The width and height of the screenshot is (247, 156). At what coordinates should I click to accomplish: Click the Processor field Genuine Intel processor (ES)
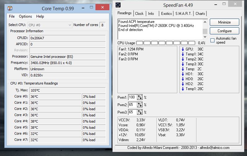click(68, 57)
